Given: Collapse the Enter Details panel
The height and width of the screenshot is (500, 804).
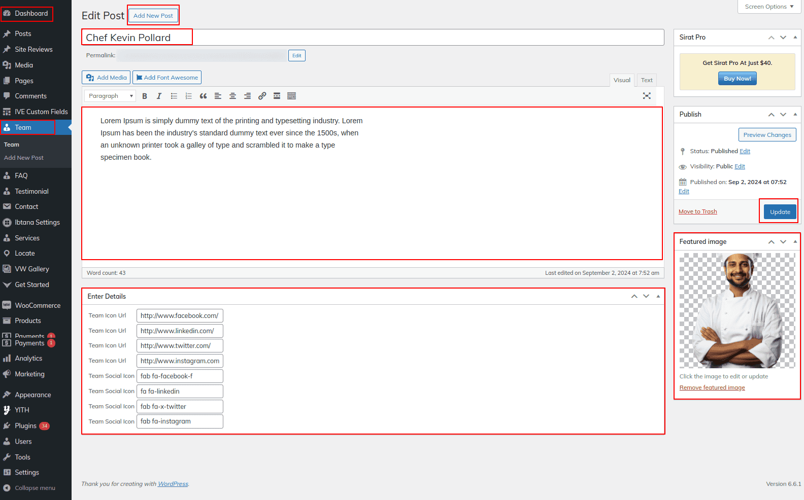Looking at the screenshot, I should [x=658, y=296].
